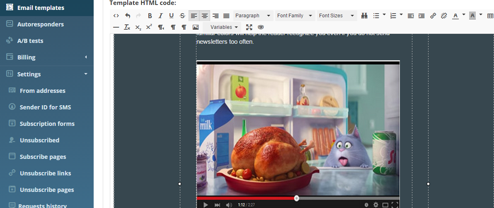Switch editor to fullscreen
The height and width of the screenshot is (208, 494).
249,27
